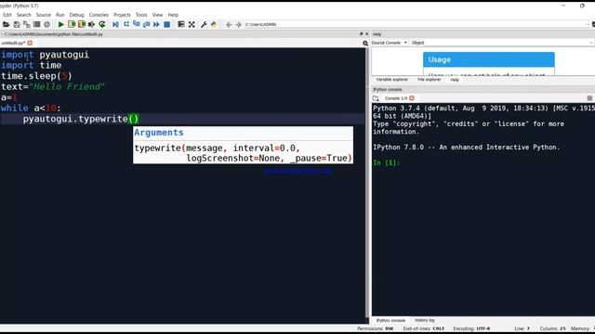The width and height of the screenshot is (595, 334).
Task: Click the Encoding UTF-8 status entry
Action: [471, 328]
